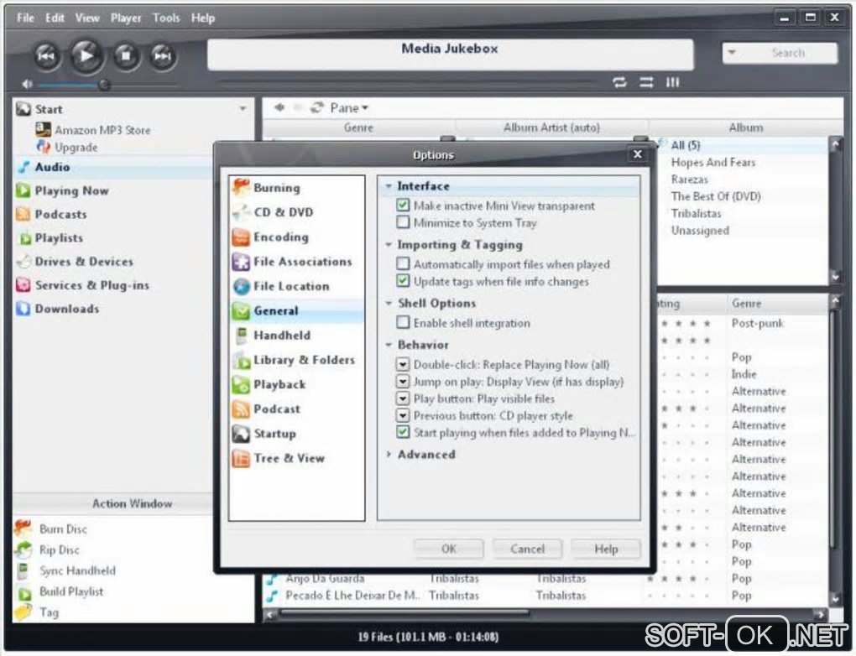The width and height of the screenshot is (856, 656).
Task: Collapse the Importing & Tagging section
Action: click(x=389, y=244)
